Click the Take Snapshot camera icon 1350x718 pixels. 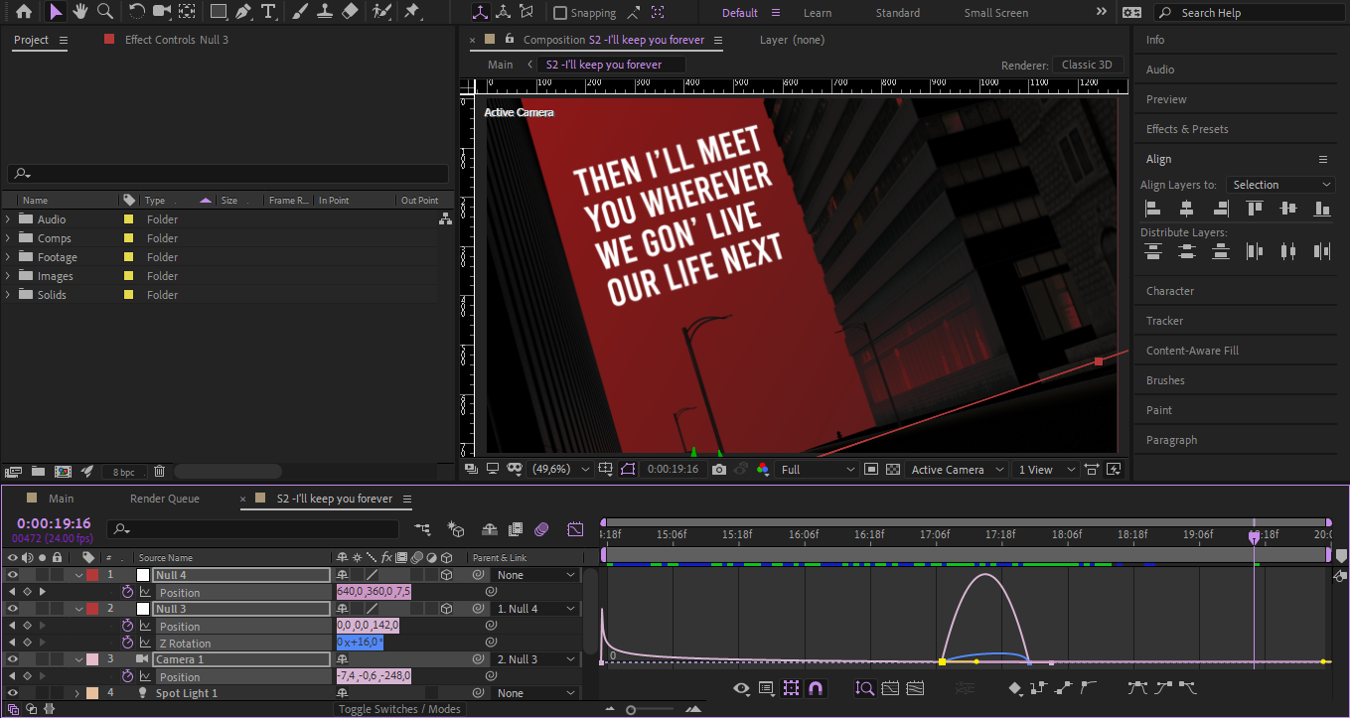point(719,470)
